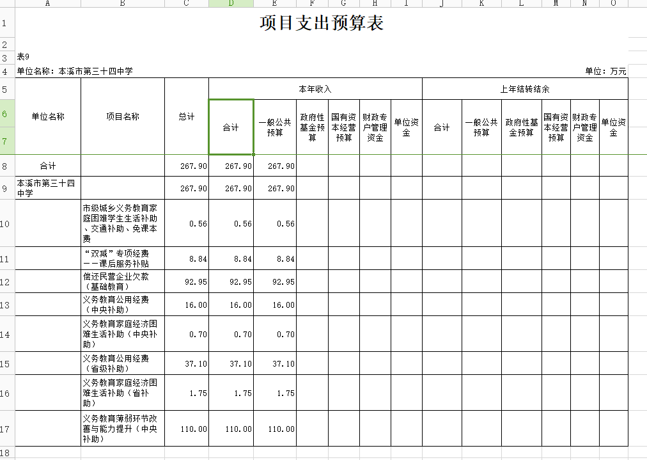Image resolution: width=647 pixels, height=460 pixels.
Task: Select 单位资金 header under 上年结转结余
Action: coord(614,127)
